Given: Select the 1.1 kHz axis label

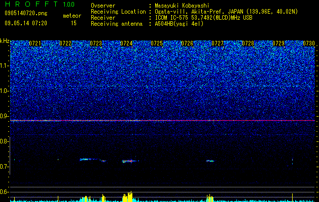Looking at the screenshot, I should 5,66.
